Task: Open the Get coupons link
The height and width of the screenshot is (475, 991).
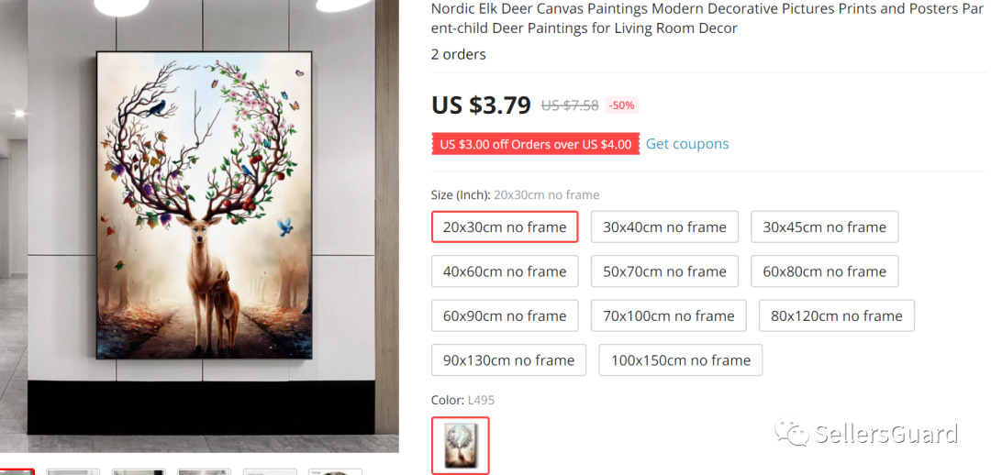Action: tap(687, 144)
